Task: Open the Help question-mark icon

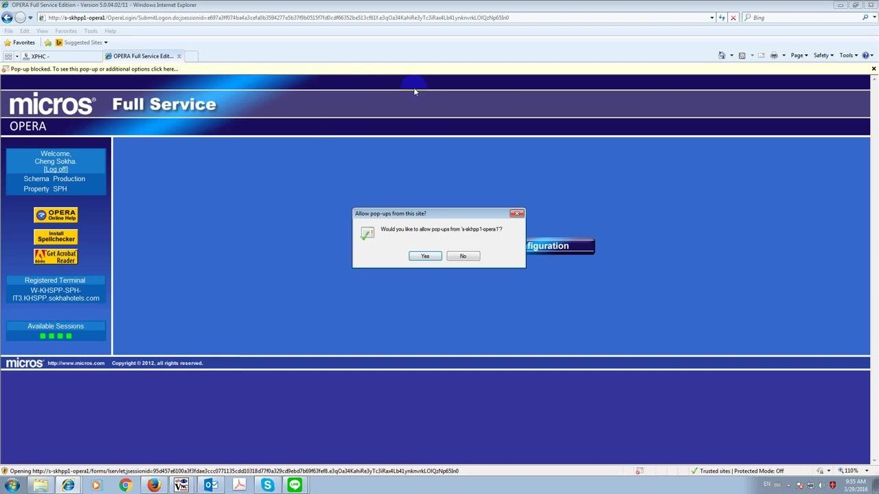Action: coord(865,56)
